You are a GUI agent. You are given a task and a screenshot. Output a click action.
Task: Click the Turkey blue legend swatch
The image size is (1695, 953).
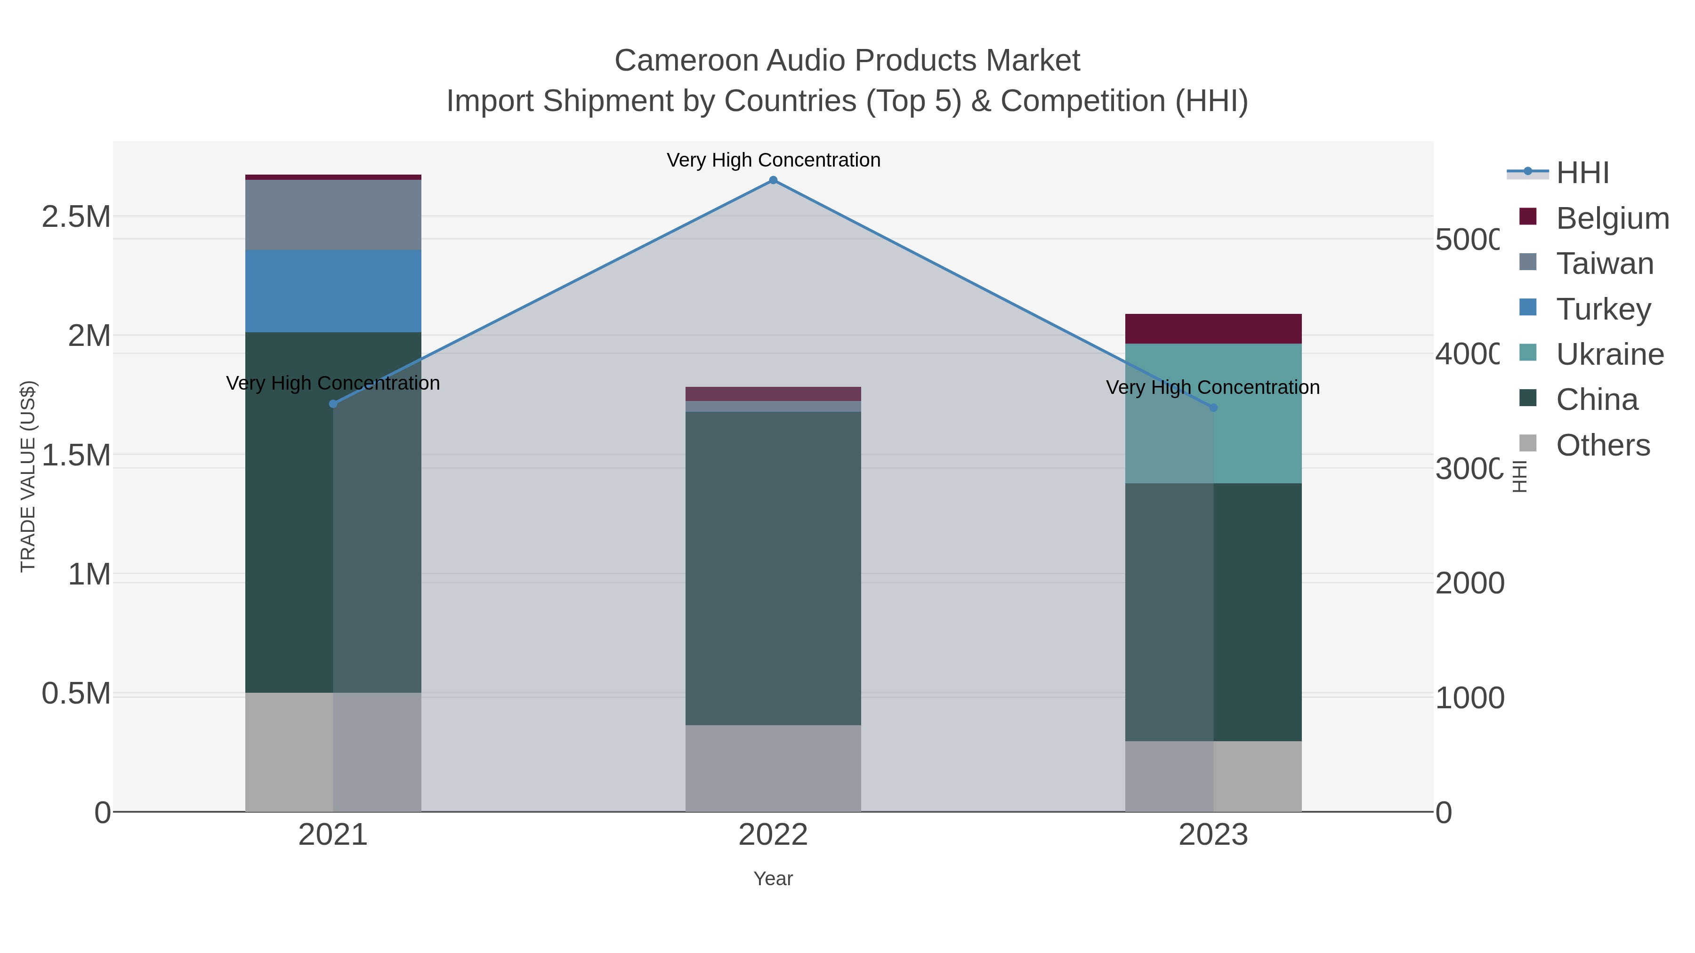click(1528, 307)
